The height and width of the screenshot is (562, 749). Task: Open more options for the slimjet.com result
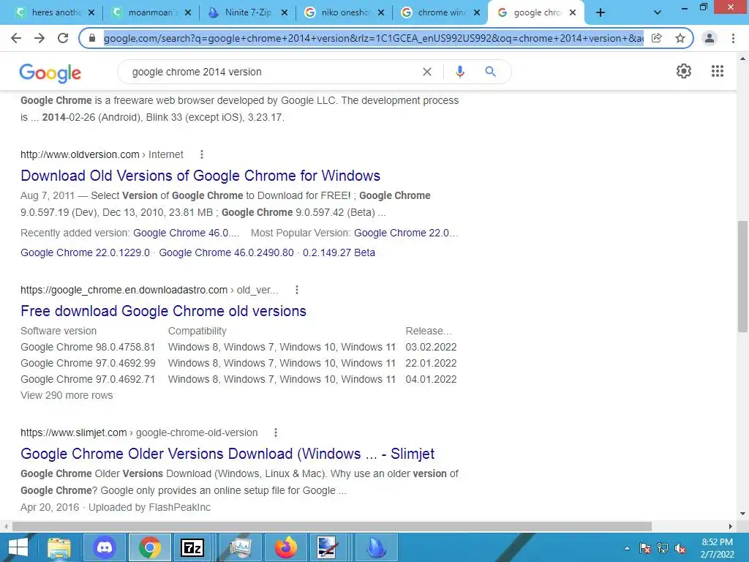coord(276,432)
